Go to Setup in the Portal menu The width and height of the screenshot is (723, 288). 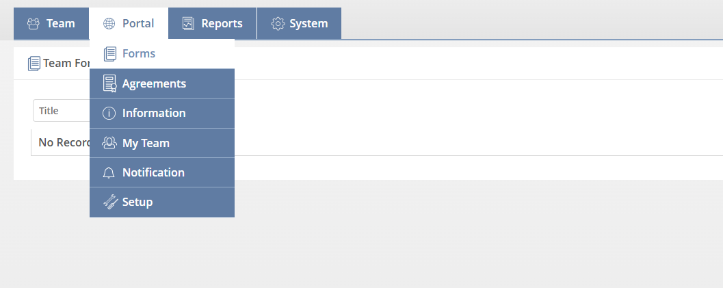click(137, 202)
